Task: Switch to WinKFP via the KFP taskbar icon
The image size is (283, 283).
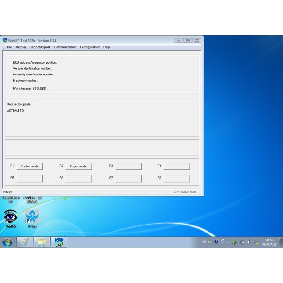Action: click(59, 242)
